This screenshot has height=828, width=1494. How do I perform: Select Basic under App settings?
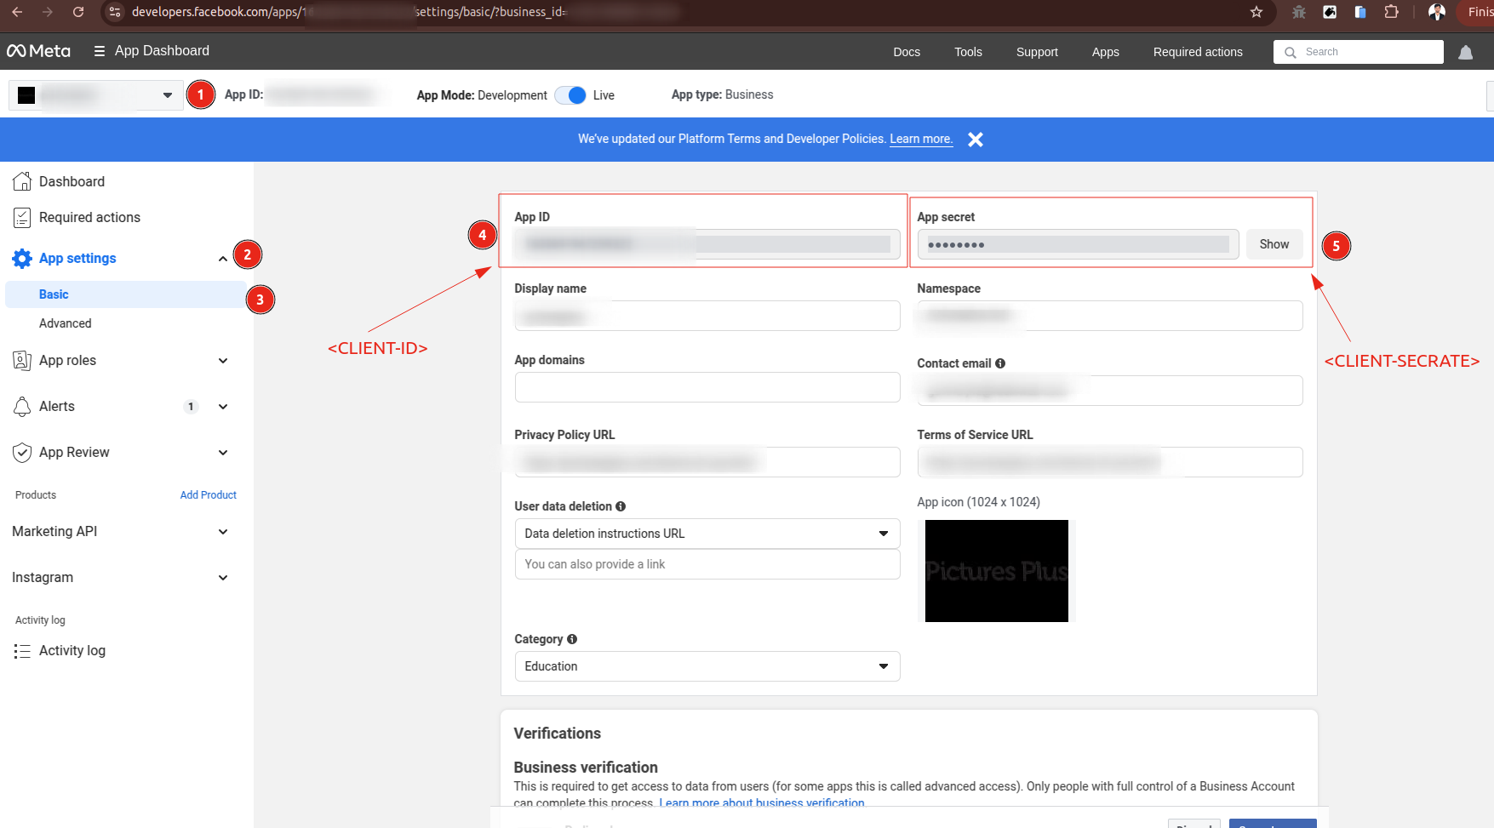coord(126,294)
